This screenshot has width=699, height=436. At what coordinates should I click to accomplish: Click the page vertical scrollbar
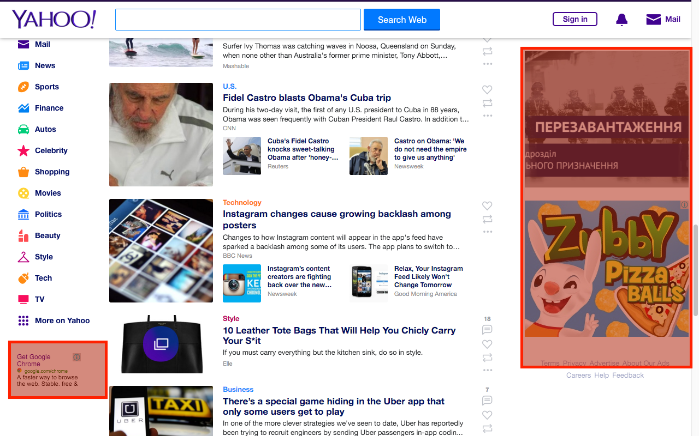click(696, 270)
